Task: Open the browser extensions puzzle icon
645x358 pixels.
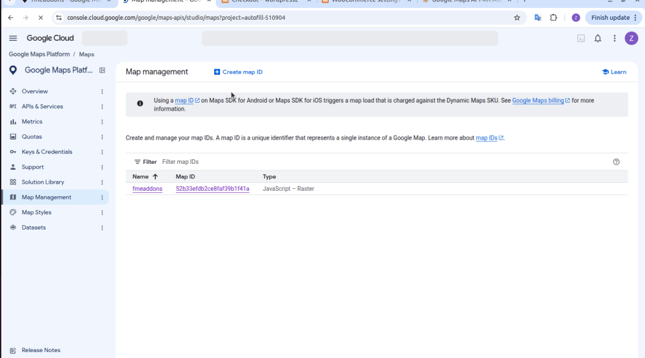Action: (x=553, y=18)
